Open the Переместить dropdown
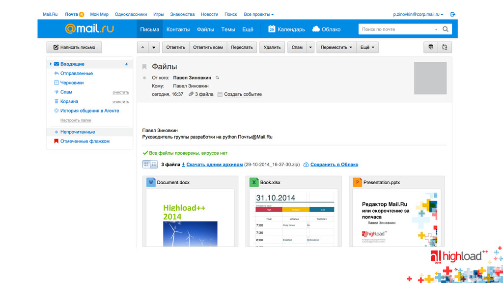The width and height of the screenshot is (503, 283). (x=336, y=48)
